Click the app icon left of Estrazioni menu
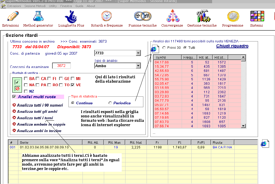 (3, 6)
